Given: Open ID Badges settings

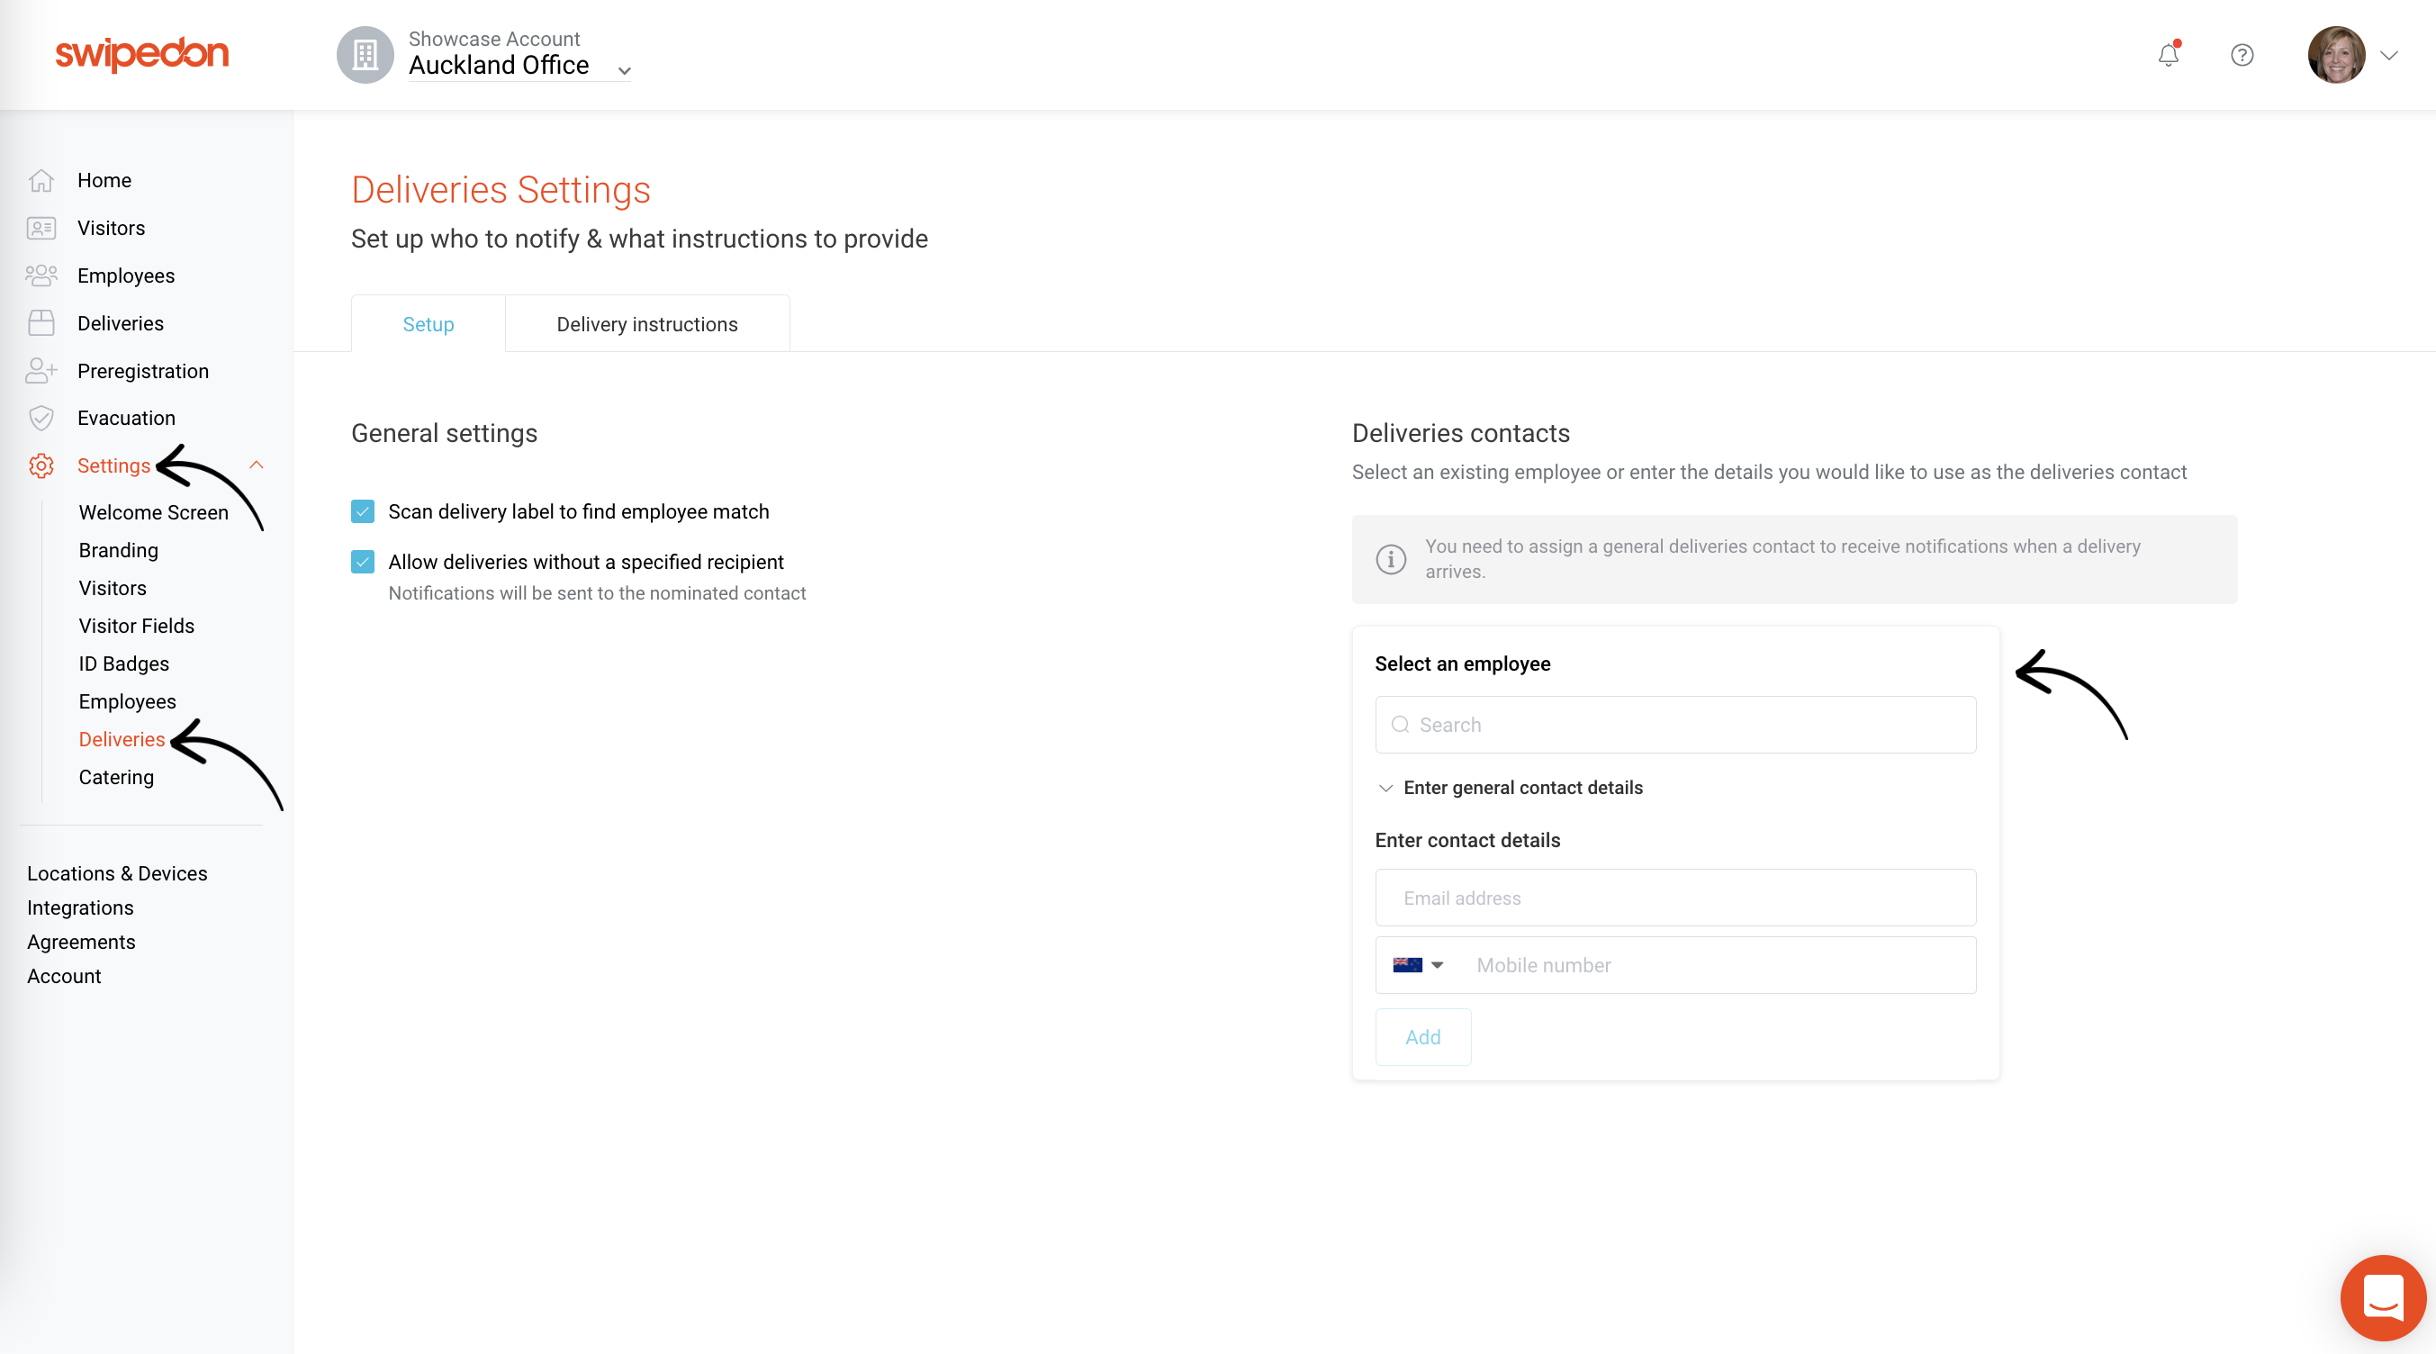Looking at the screenshot, I should tap(124, 663).
